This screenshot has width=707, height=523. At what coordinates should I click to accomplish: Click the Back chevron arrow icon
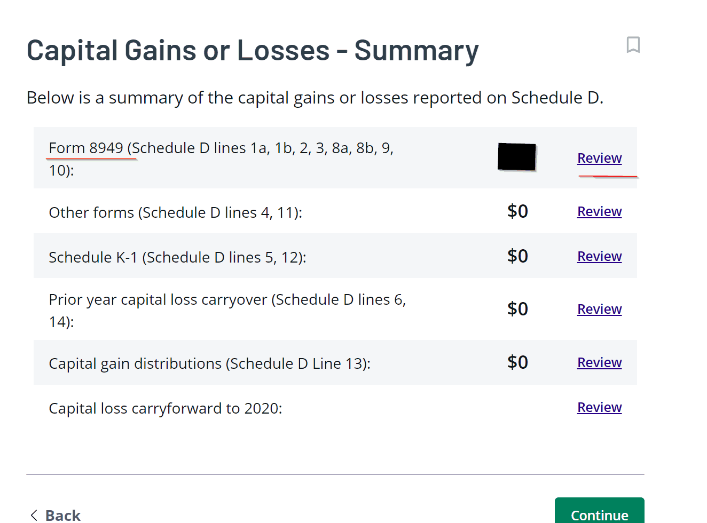click(34, 515)
